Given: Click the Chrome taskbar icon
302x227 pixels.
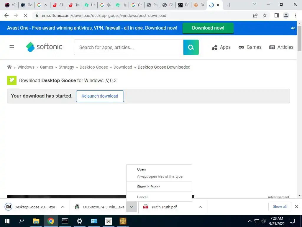Looking at the screenshot, I should pyautogui.click(x=50, y=221).
